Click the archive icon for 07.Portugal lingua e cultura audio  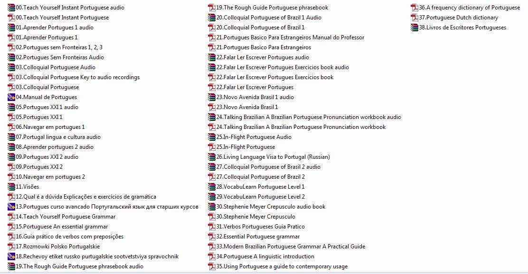(12, 137)
